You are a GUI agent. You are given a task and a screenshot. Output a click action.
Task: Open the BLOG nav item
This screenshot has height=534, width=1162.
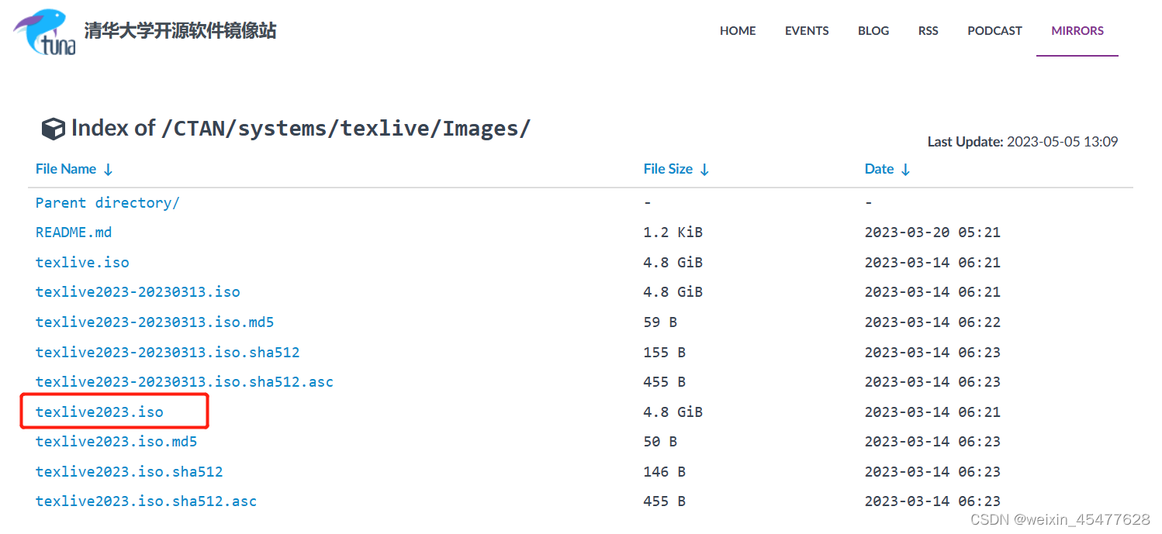coord(873,31)
